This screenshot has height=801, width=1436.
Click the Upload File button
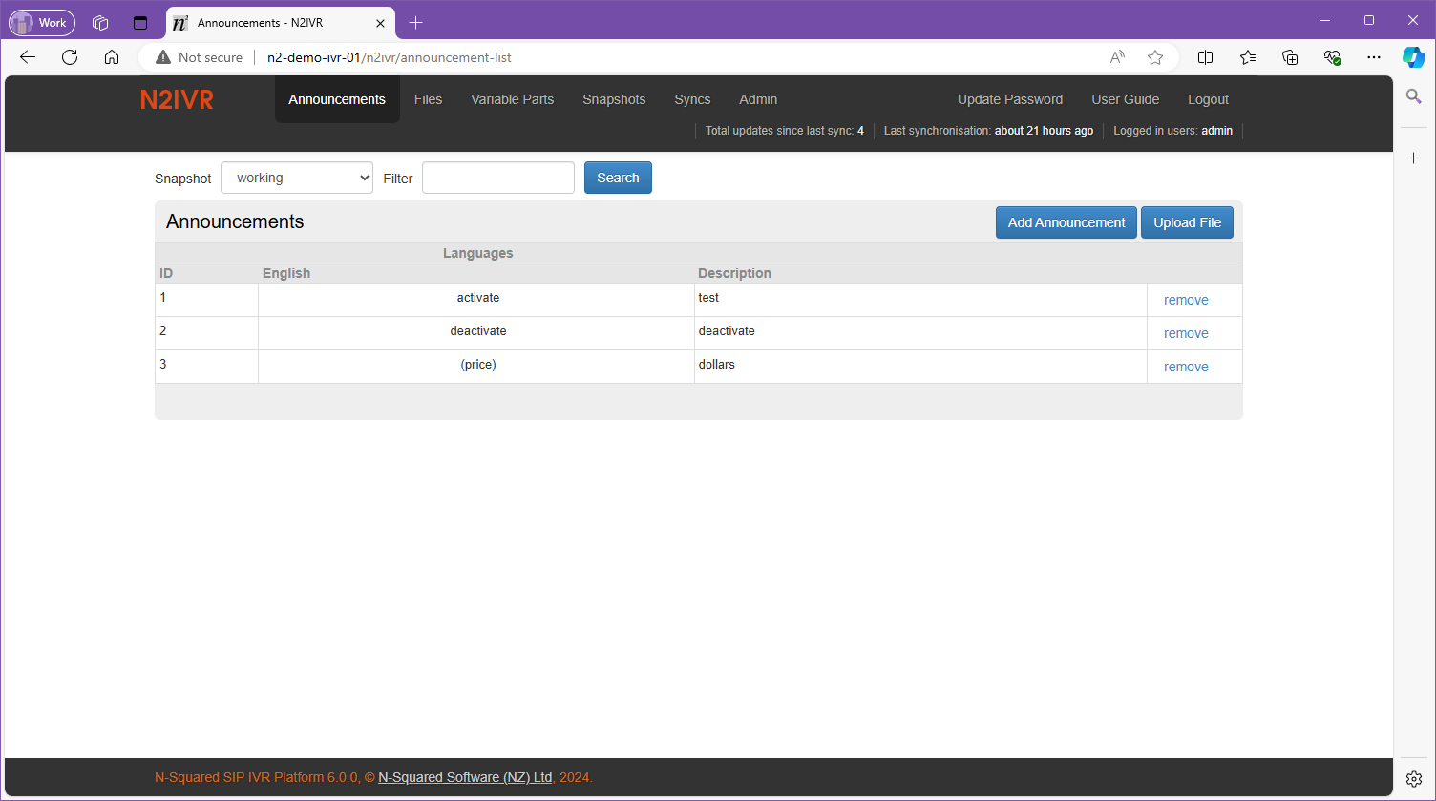(x=1187, y=222)
